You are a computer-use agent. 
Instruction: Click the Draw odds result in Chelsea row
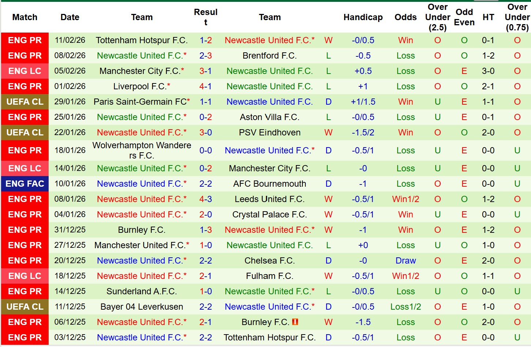406,261
